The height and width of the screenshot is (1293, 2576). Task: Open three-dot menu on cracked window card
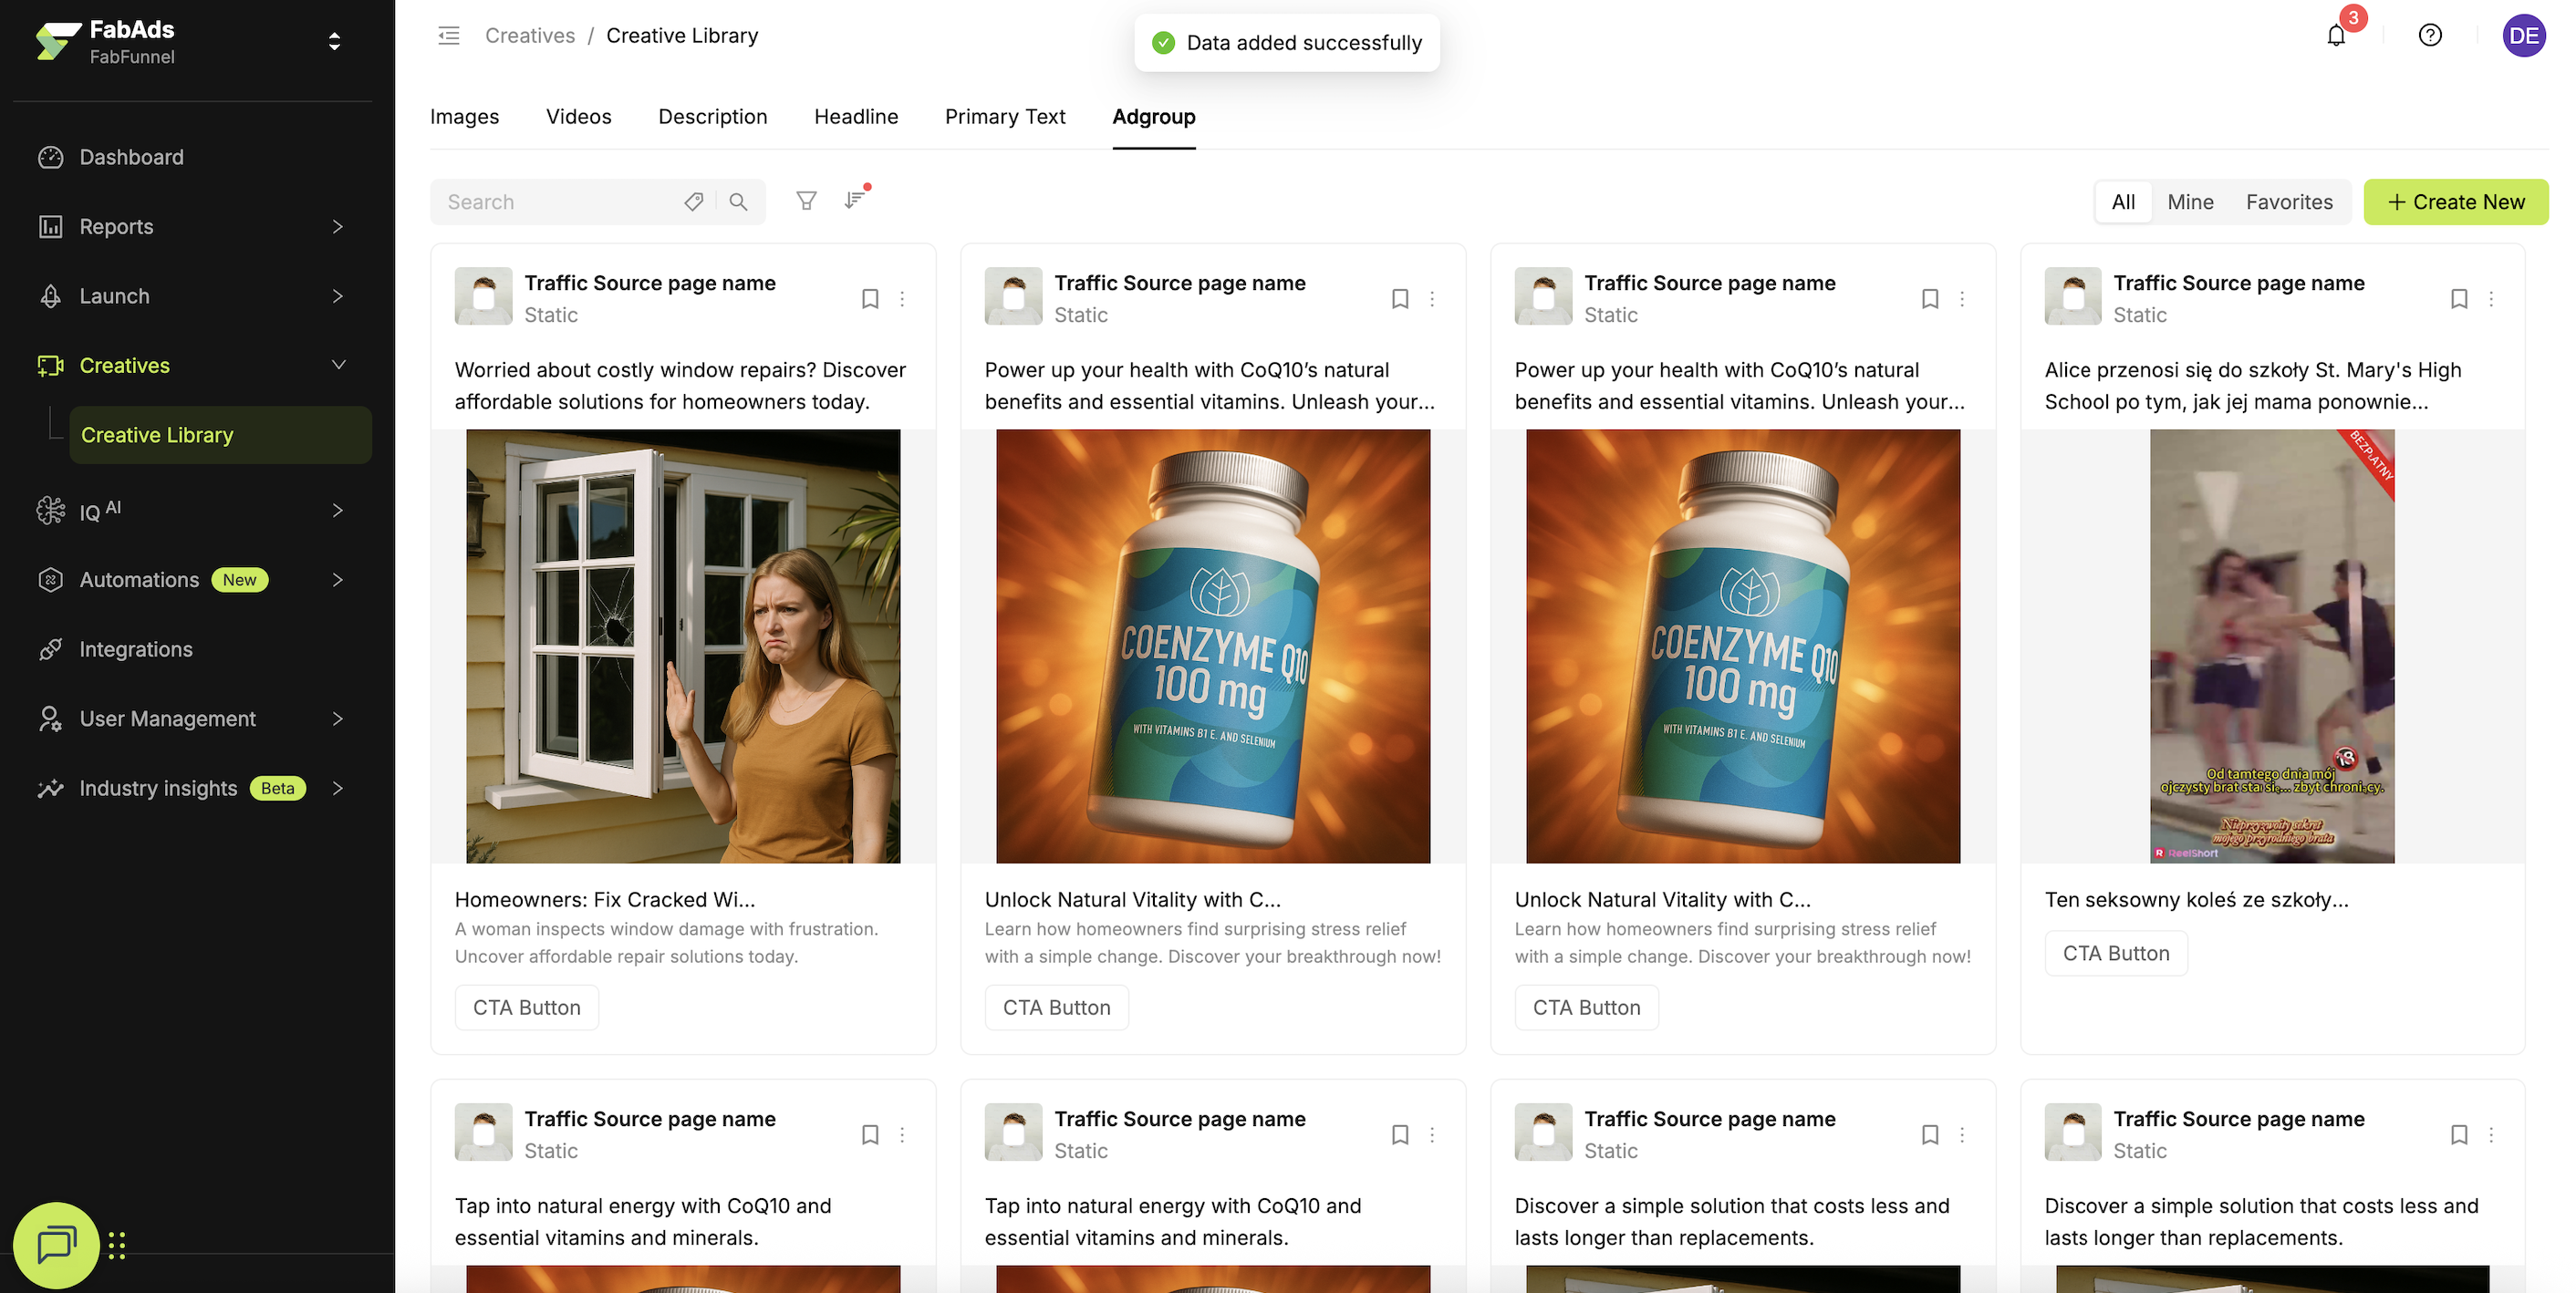902,299
